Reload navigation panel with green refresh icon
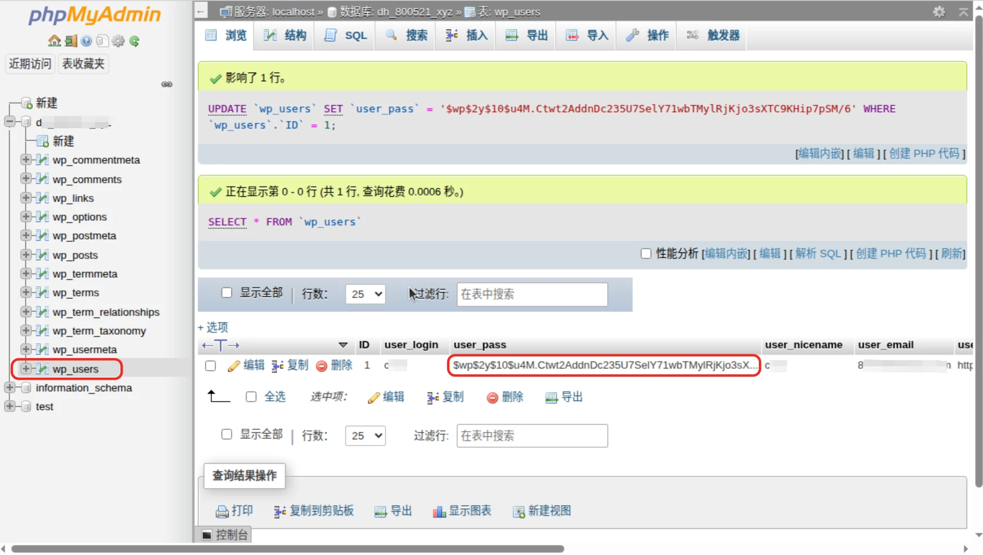 pyautogui.click(x=135, y=41)
